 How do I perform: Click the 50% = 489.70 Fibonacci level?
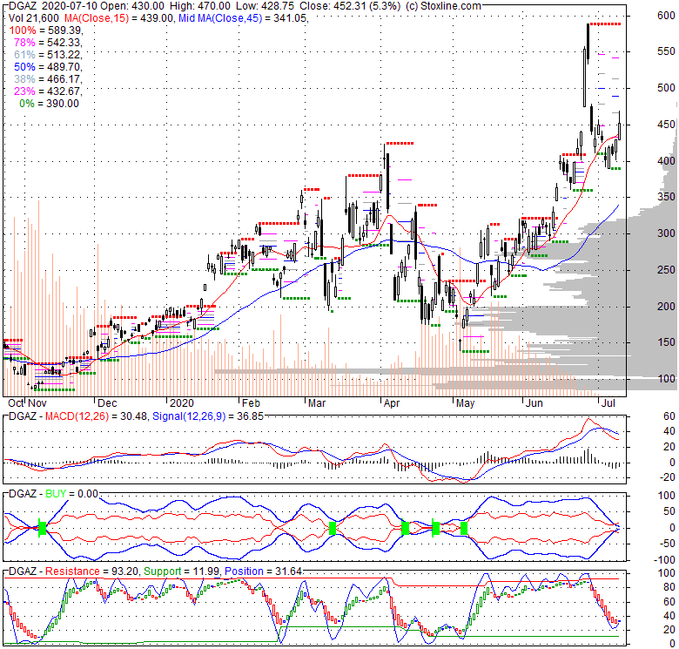click(48, 67)
